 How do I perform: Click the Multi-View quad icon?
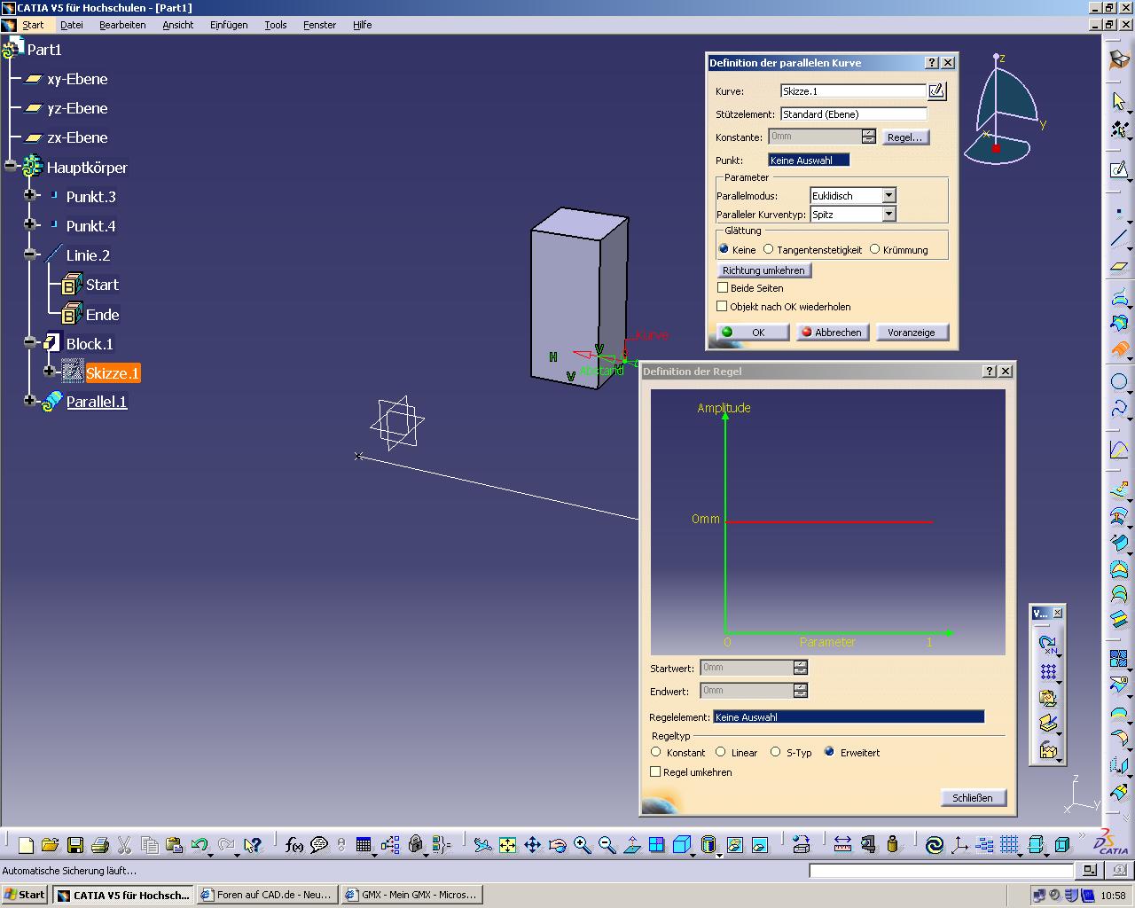(x=656, y=845)
